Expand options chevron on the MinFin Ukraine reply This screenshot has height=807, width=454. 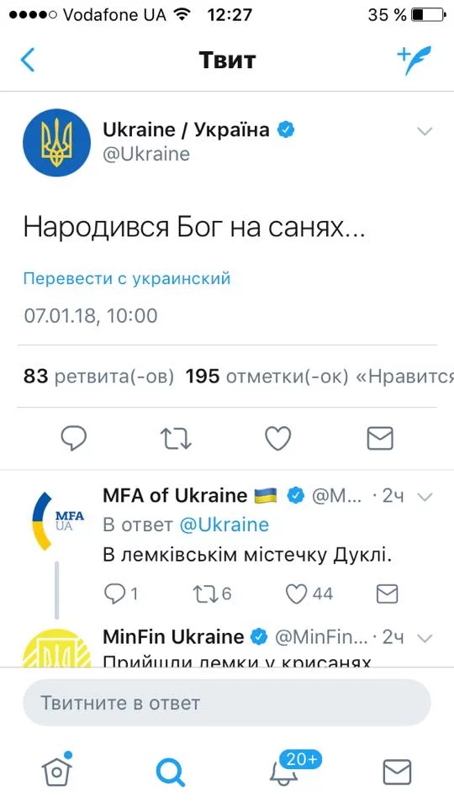[x=425, y=638]
